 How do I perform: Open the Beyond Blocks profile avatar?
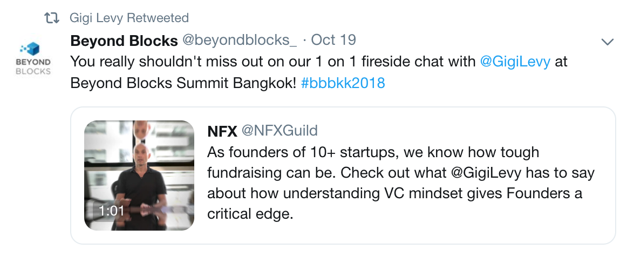click(x=33, y=59)
